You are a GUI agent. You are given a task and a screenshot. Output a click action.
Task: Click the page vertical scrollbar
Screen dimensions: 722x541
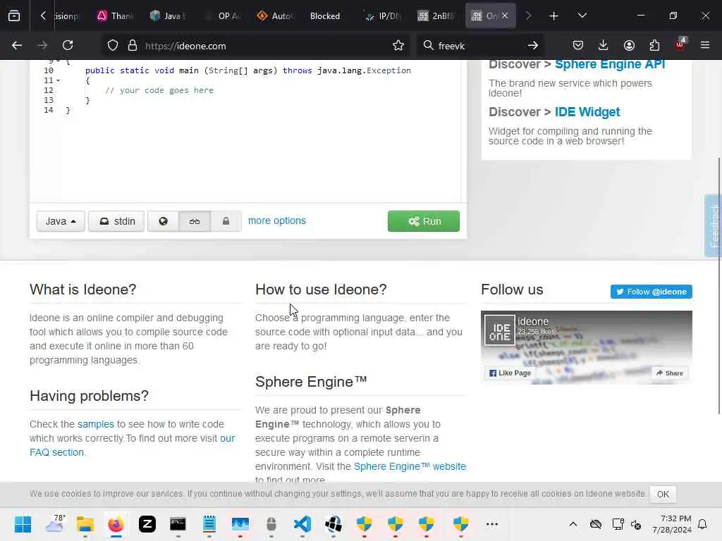pos(718,286)
